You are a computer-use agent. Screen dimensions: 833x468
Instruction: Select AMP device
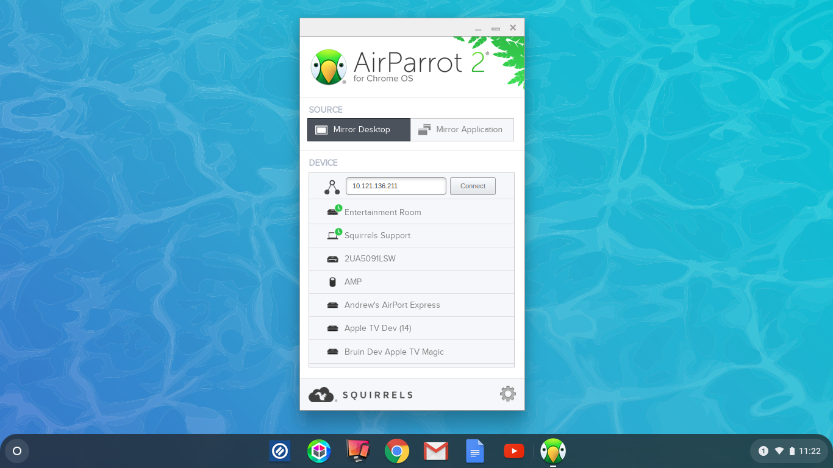tap(412, 282)
